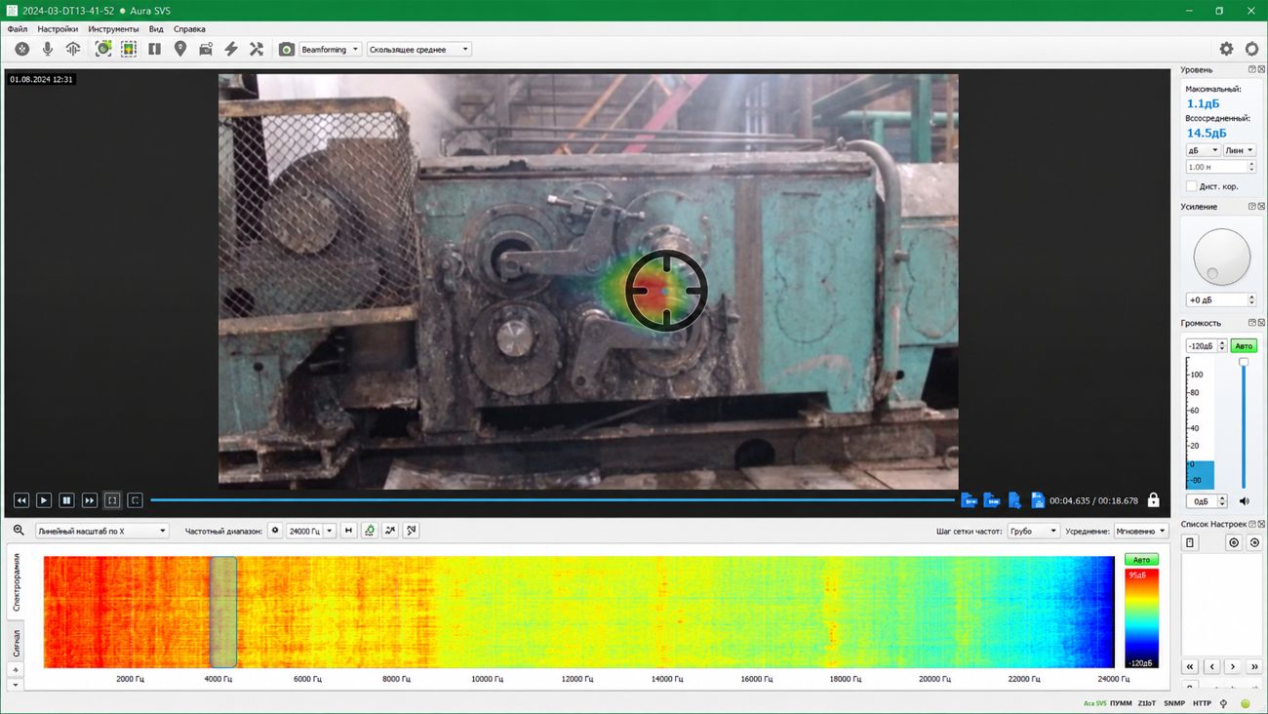Click the speaker volume icon

1245,501
